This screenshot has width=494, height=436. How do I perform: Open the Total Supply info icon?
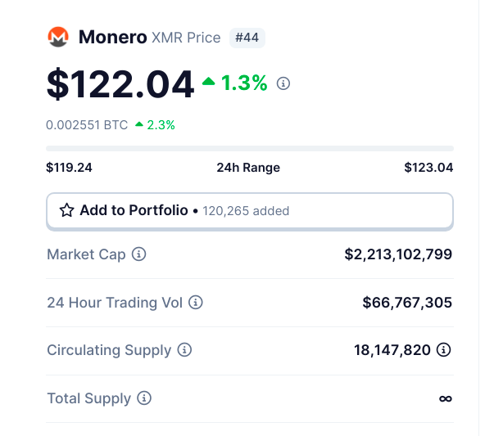point(144,398)
